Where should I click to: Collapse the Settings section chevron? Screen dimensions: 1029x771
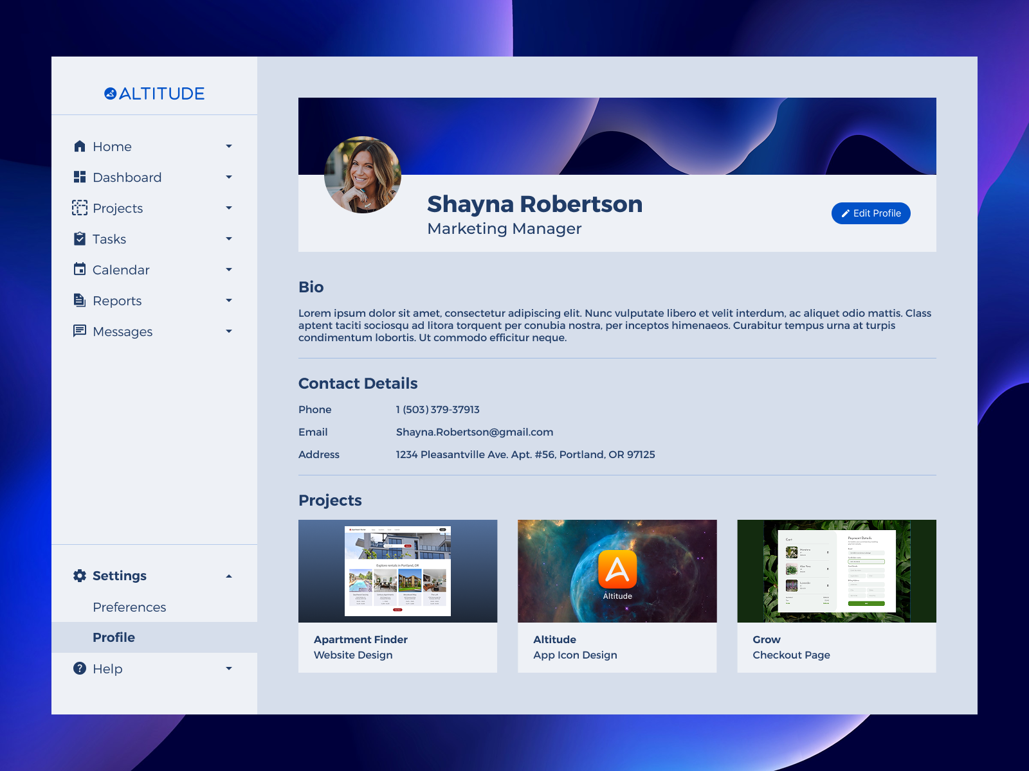click(x=229, y=576)
